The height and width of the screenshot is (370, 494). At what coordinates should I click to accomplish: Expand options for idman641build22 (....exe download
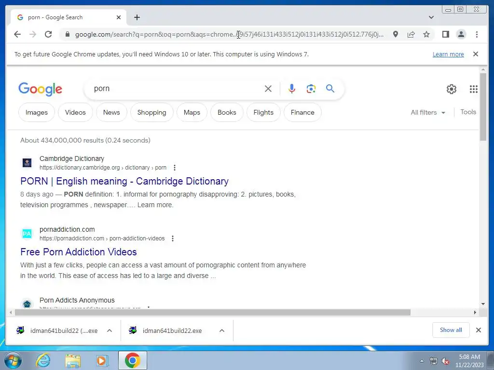point(110,330)
